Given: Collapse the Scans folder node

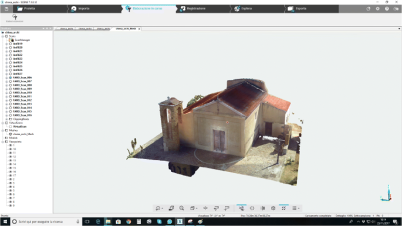Looking at the screenshot, I should (x=3, y=36).
